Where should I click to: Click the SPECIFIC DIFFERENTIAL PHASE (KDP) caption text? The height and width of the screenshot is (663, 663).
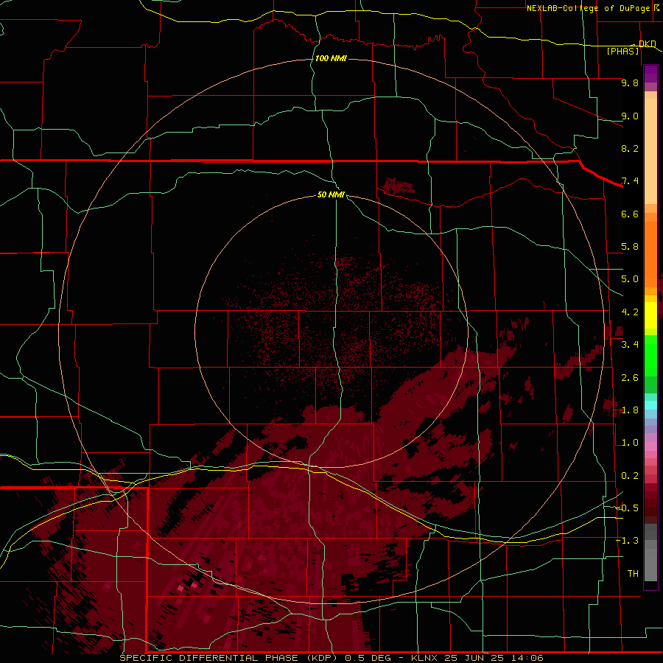(x=229, y=658)
